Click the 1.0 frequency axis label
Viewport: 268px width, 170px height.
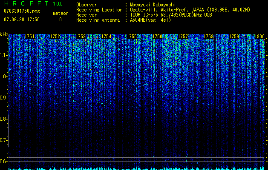[3, 76]
